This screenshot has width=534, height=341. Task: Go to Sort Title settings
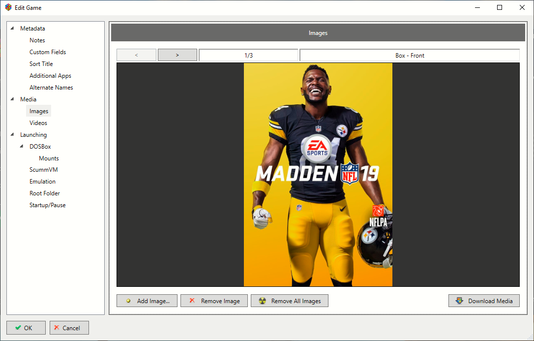pyautogui.click(x=41, y=63)
